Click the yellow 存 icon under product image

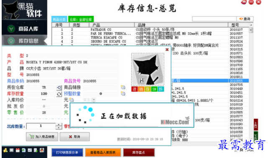tap(148, 89)
